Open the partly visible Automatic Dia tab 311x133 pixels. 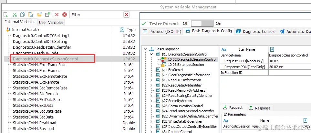point(295,31)
